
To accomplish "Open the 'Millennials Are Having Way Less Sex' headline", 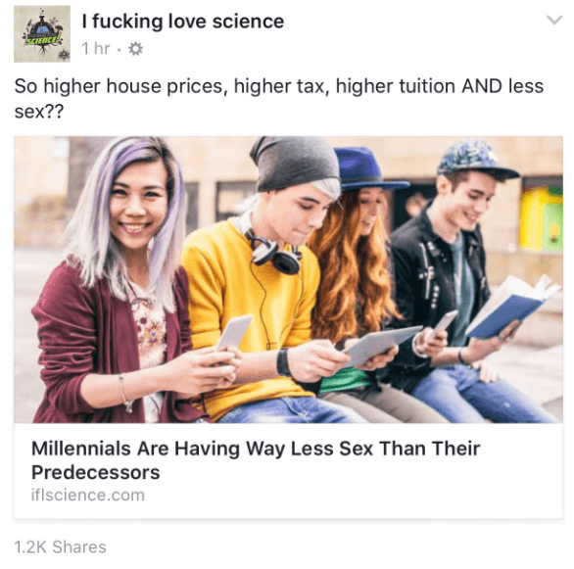I will coord(256,460).
